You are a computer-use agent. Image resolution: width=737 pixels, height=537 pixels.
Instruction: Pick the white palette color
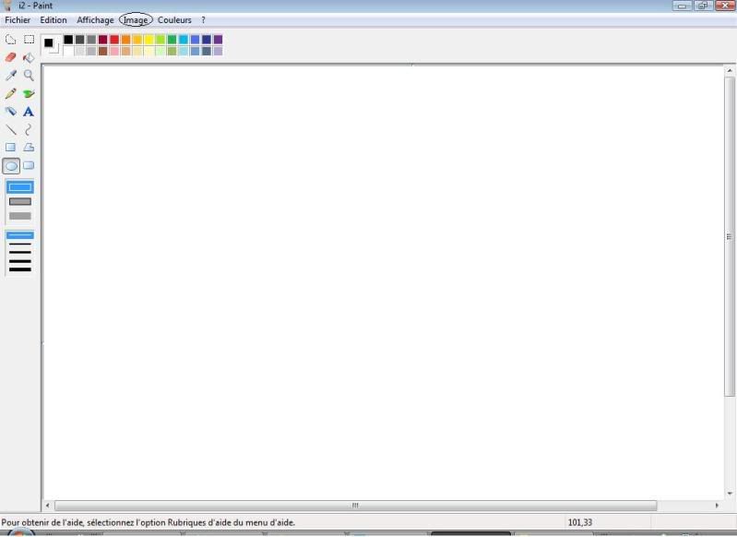pos(68,51)
